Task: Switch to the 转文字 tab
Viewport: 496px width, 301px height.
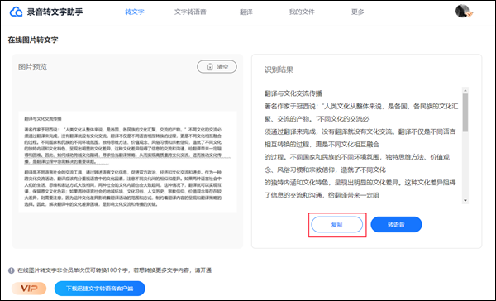Action: 135,12
